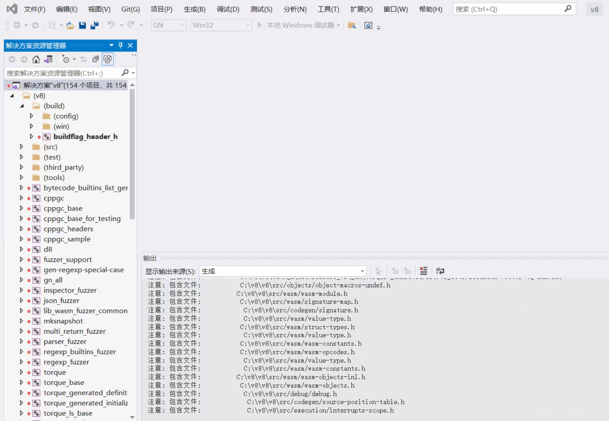Open the debugger target dropdown arrow

pos(338,25)
